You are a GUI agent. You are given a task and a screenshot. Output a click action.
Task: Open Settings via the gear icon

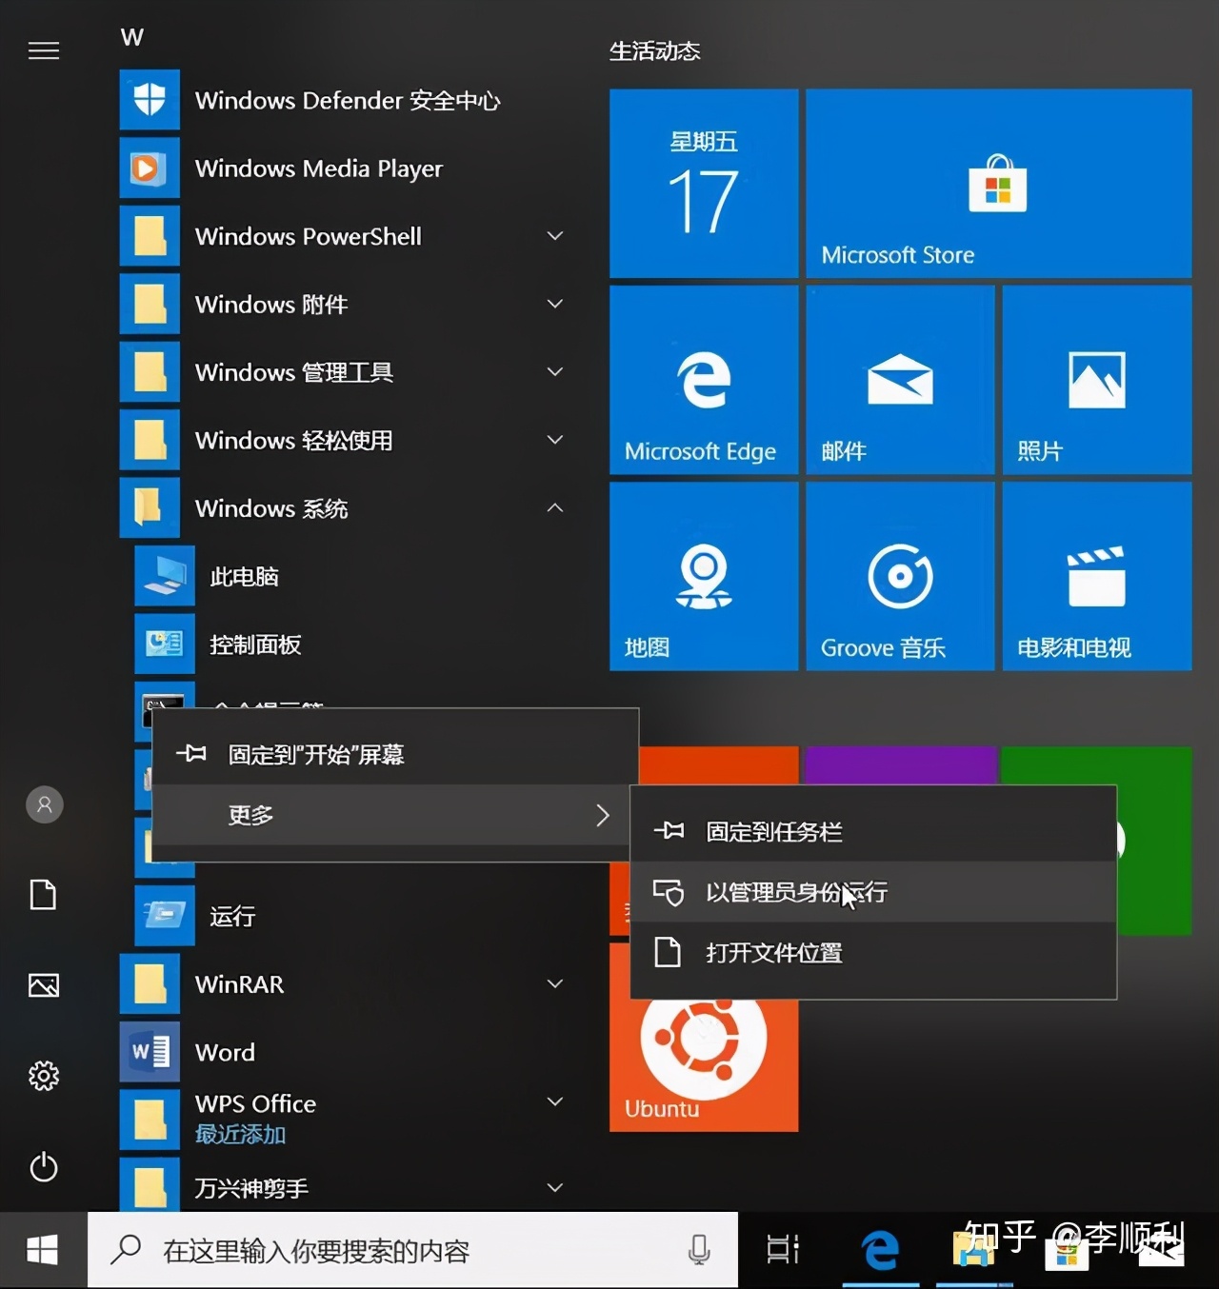[x=44, y=1076]
